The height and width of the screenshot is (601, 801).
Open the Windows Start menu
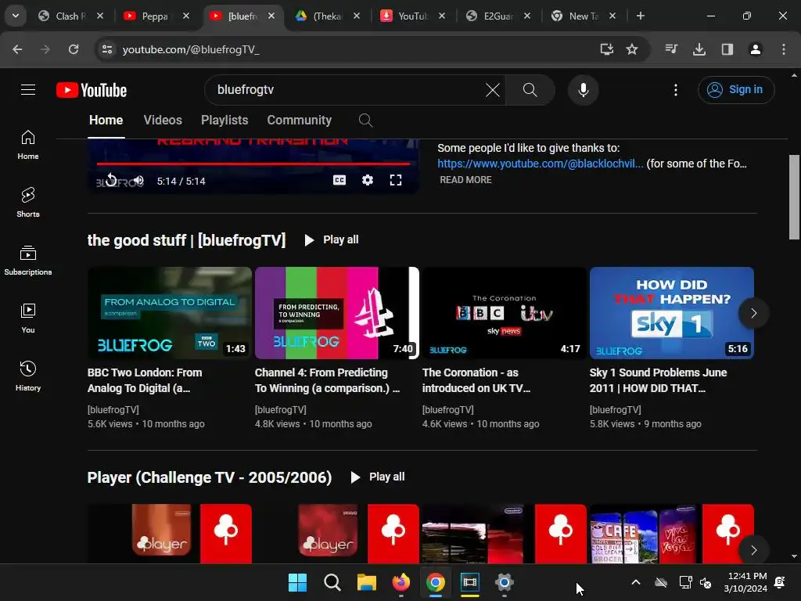[x=297, y=582]
